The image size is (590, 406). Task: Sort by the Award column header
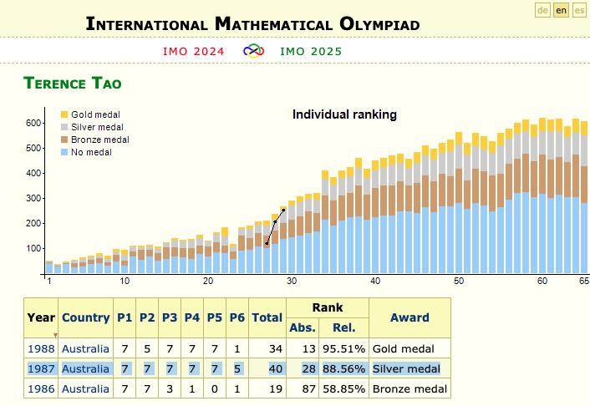(409, 317)
